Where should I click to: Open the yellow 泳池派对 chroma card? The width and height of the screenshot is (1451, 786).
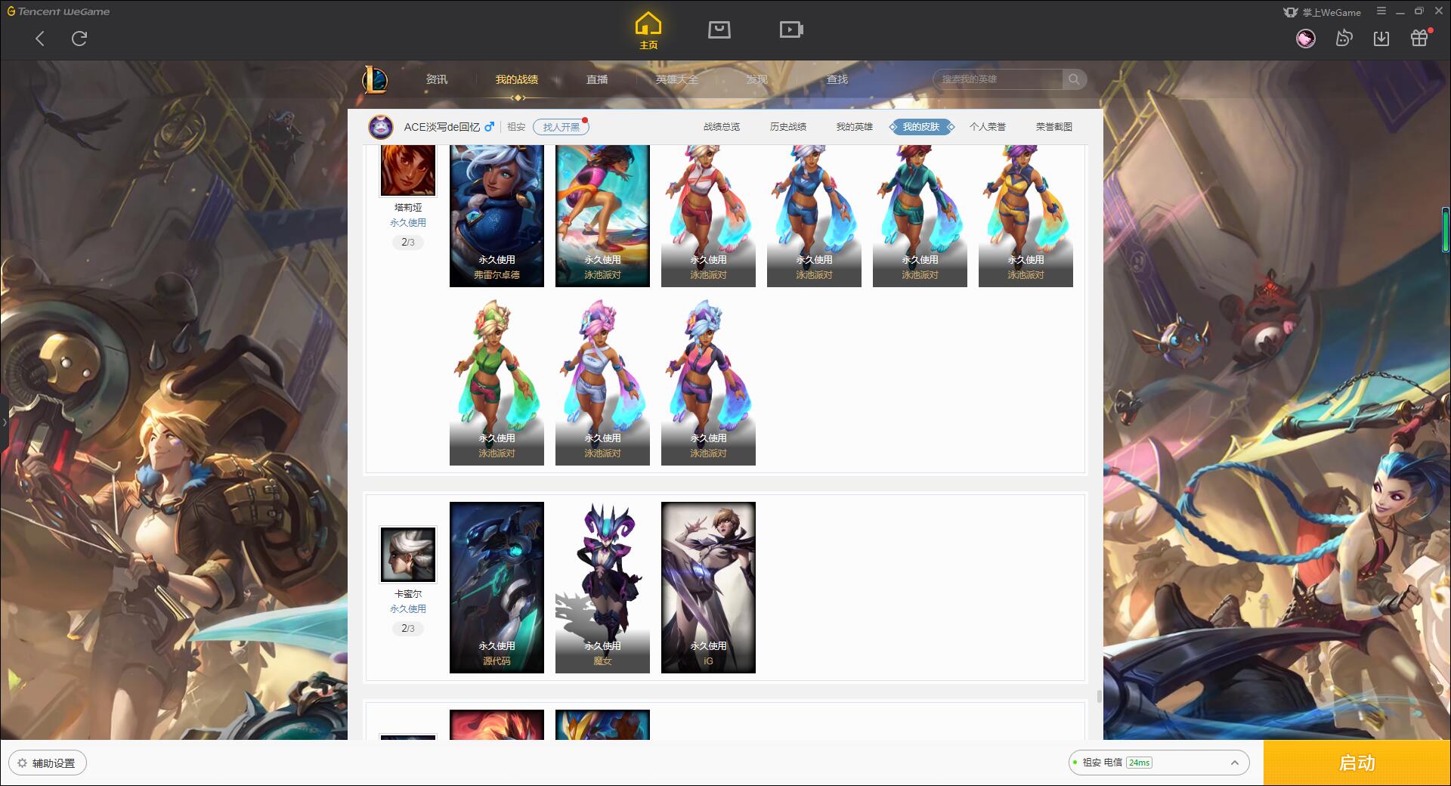[1026, 216]
